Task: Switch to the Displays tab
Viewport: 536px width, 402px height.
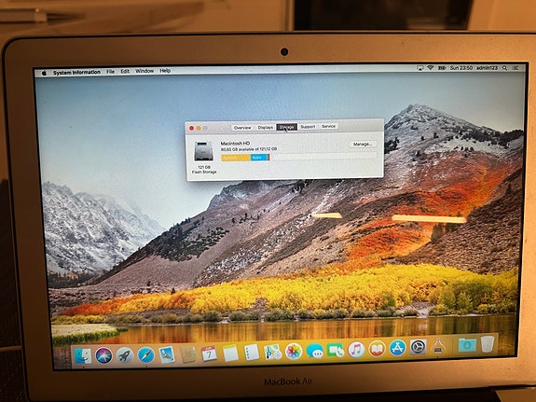Action: click(x=266, y=127)
